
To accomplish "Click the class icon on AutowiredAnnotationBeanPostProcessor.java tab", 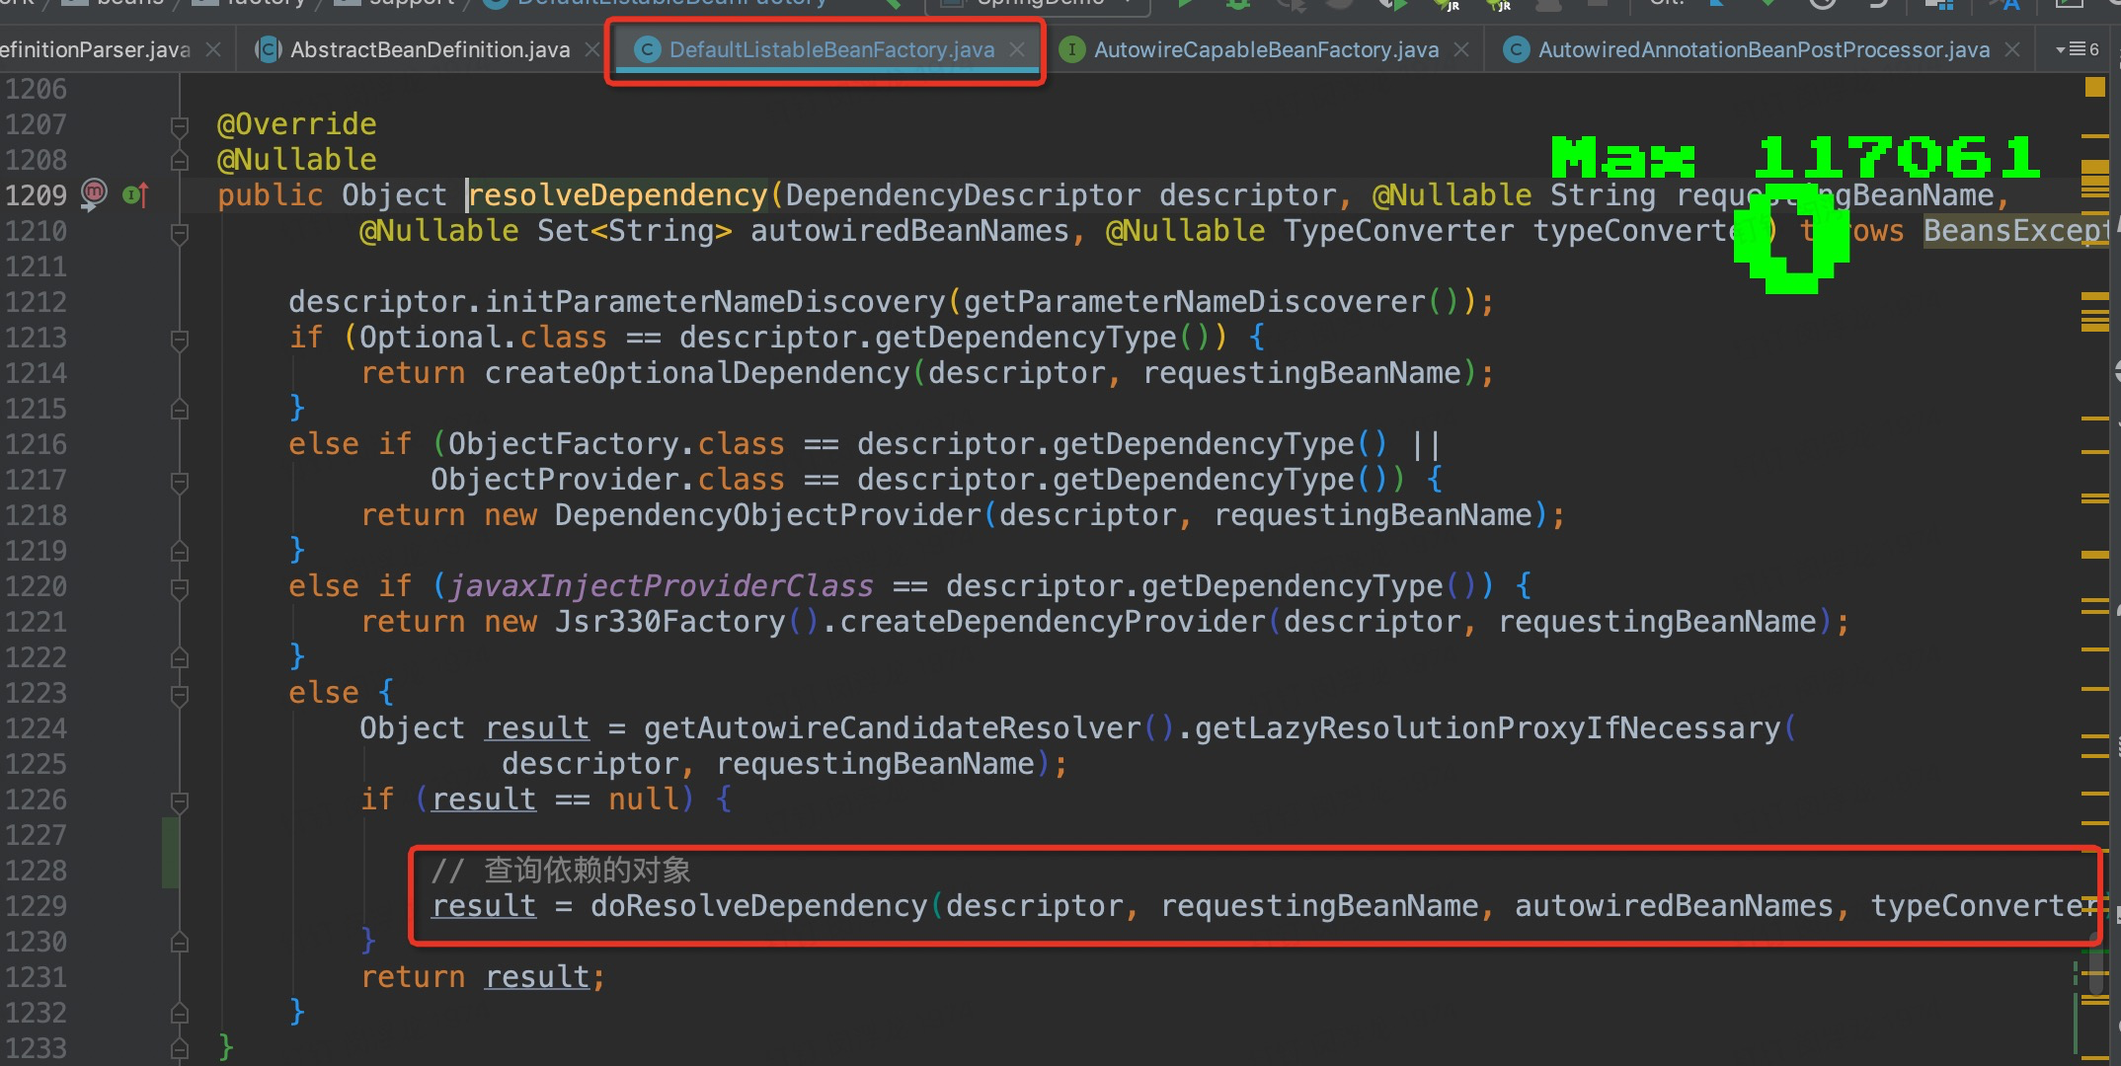I will (1516, 49).
